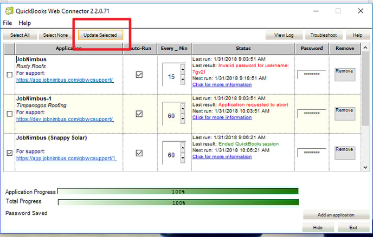Click 'Ended QuickBooks session' result text
This screenshot has height=237, width=373.
(248, 144)
